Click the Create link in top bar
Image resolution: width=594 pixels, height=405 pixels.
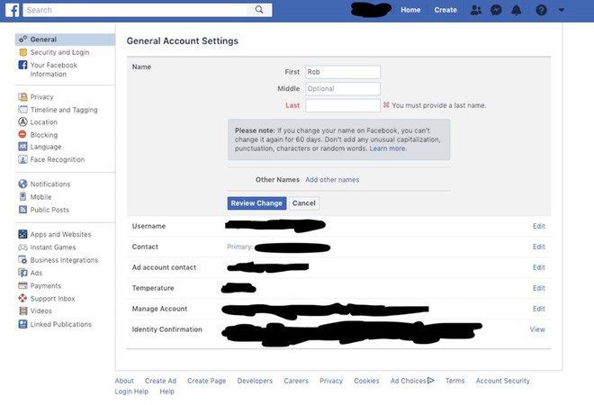click(x=445, y=10)
